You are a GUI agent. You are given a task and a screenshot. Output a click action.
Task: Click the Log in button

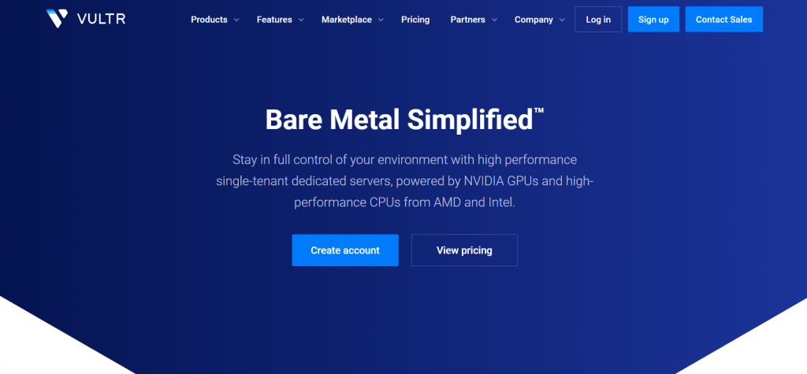pos(598,20)
